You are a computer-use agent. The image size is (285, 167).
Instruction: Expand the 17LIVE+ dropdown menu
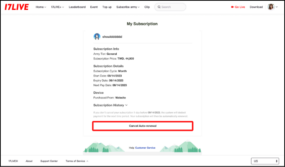[x=57, y=7]
